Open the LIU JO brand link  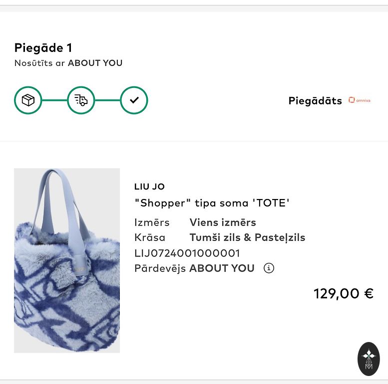click(149, 186)
